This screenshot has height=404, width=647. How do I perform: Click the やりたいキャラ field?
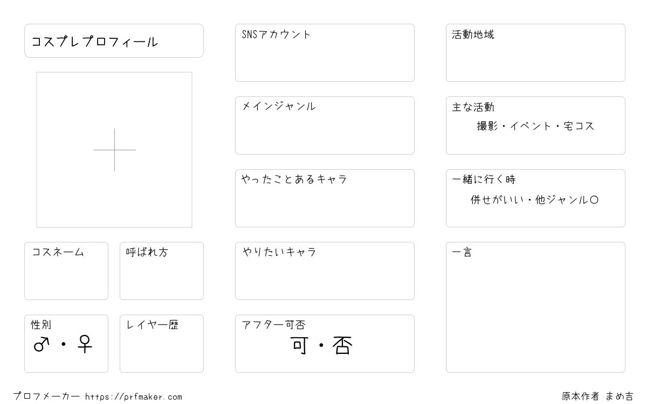pos(325,271)
